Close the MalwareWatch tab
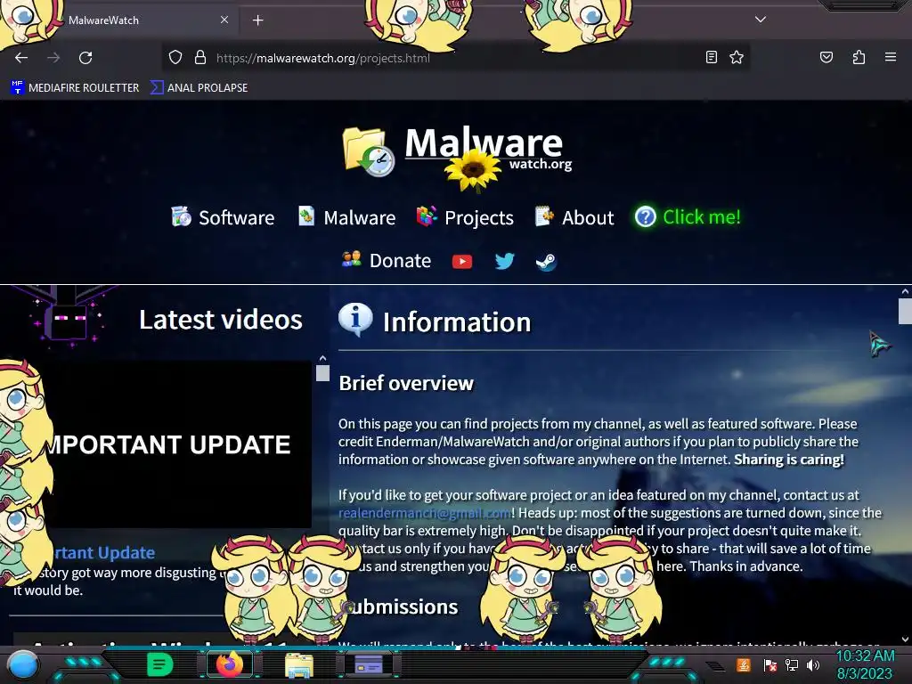This screenshot has height=684, width=912. coord(224,20)
